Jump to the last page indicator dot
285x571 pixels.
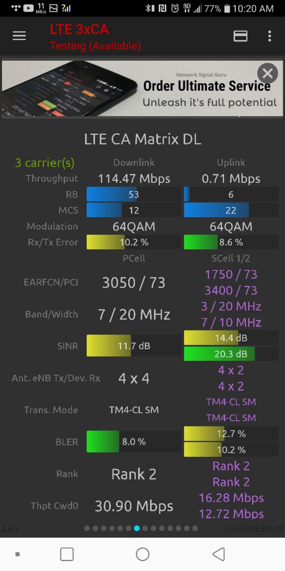point(195,528)
